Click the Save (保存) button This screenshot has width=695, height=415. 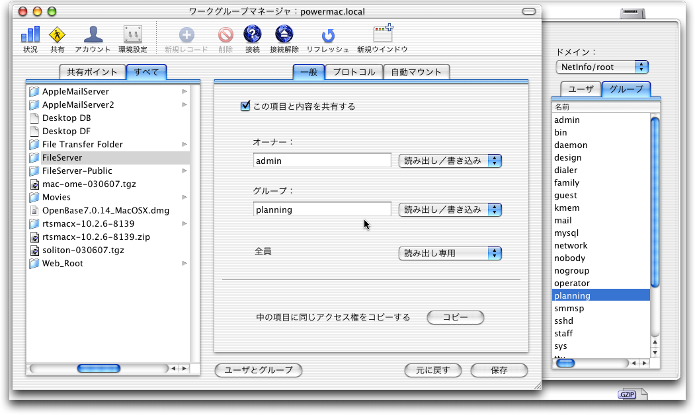coord(499,370)
